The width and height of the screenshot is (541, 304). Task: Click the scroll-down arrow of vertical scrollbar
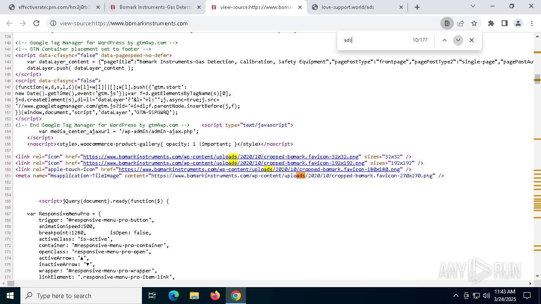(x=537, y=276)
